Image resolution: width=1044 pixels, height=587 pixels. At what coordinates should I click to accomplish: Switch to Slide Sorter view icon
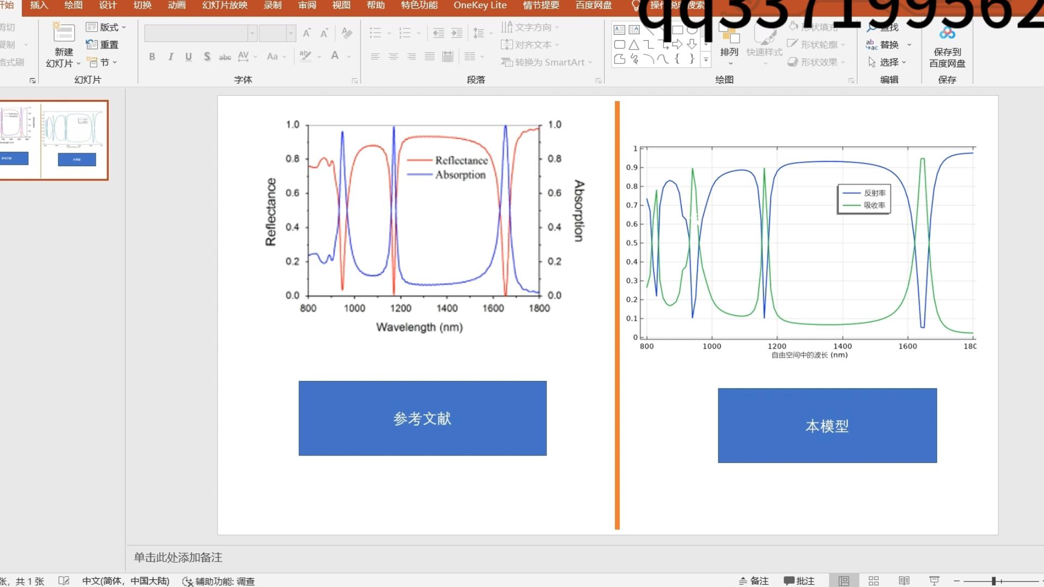874,581
